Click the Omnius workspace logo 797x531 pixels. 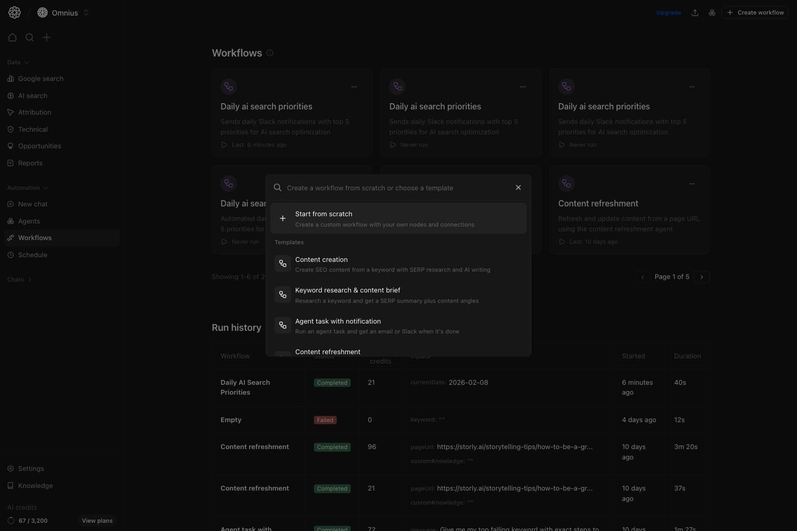(42, 12)
